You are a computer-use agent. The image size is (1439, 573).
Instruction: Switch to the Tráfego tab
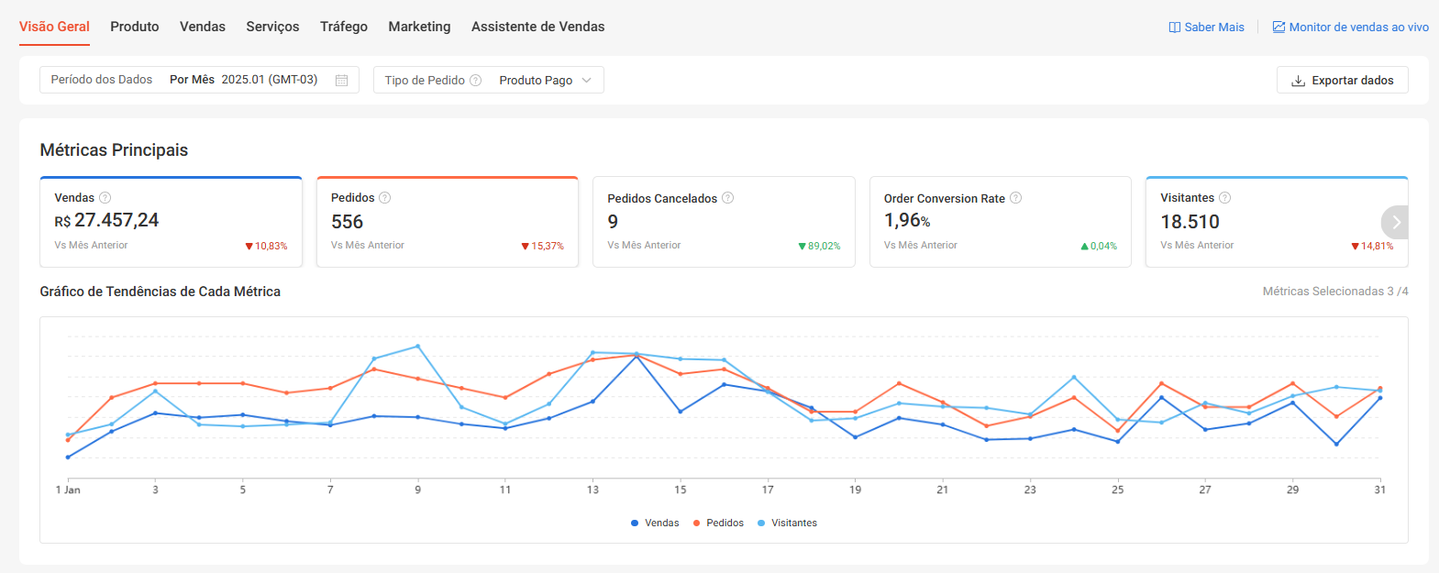(344, 27)
